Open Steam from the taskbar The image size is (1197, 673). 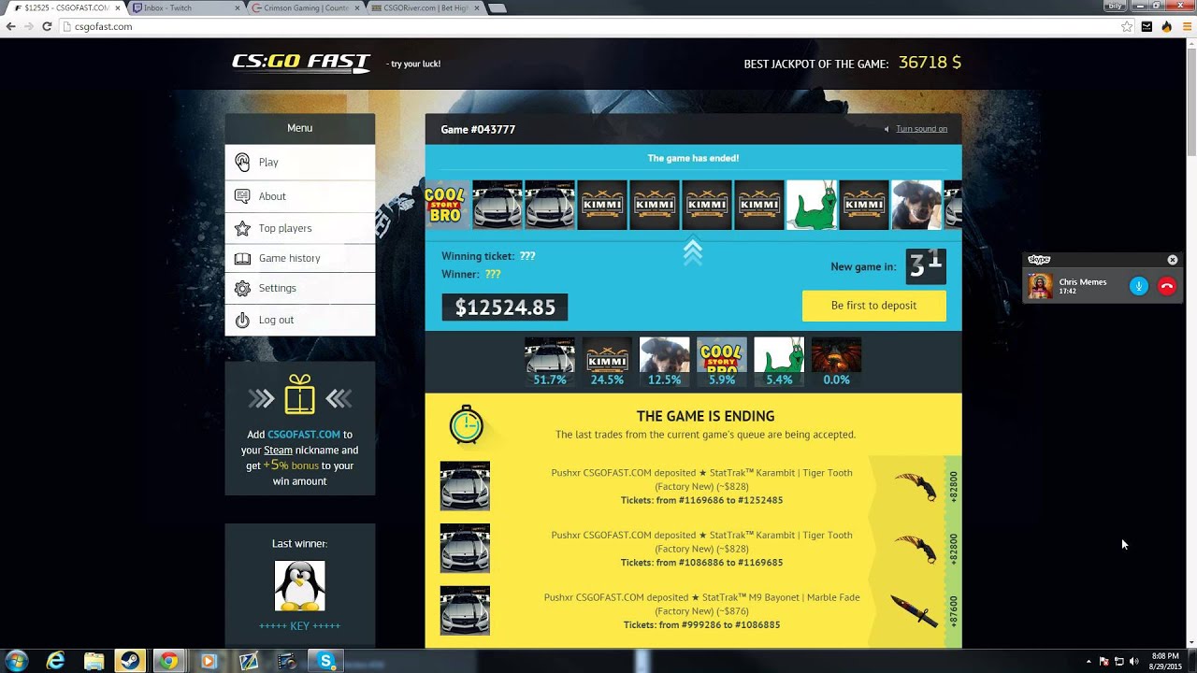130,661
